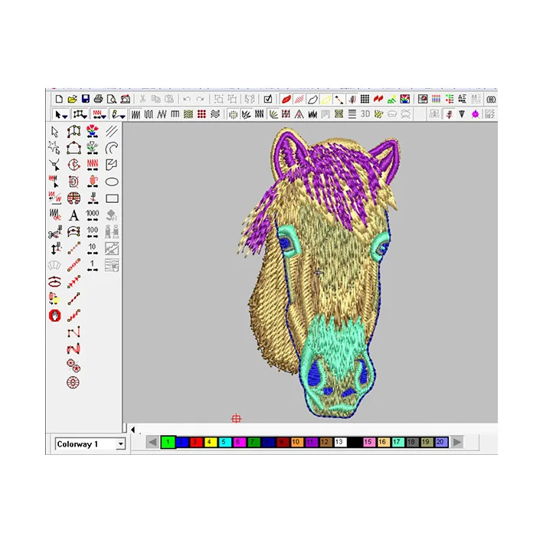Viewport: 543px width, 543px height.
Task: Select the Lettering 'A' text tool
Action: pyautogui.click(x=74, y=216)
